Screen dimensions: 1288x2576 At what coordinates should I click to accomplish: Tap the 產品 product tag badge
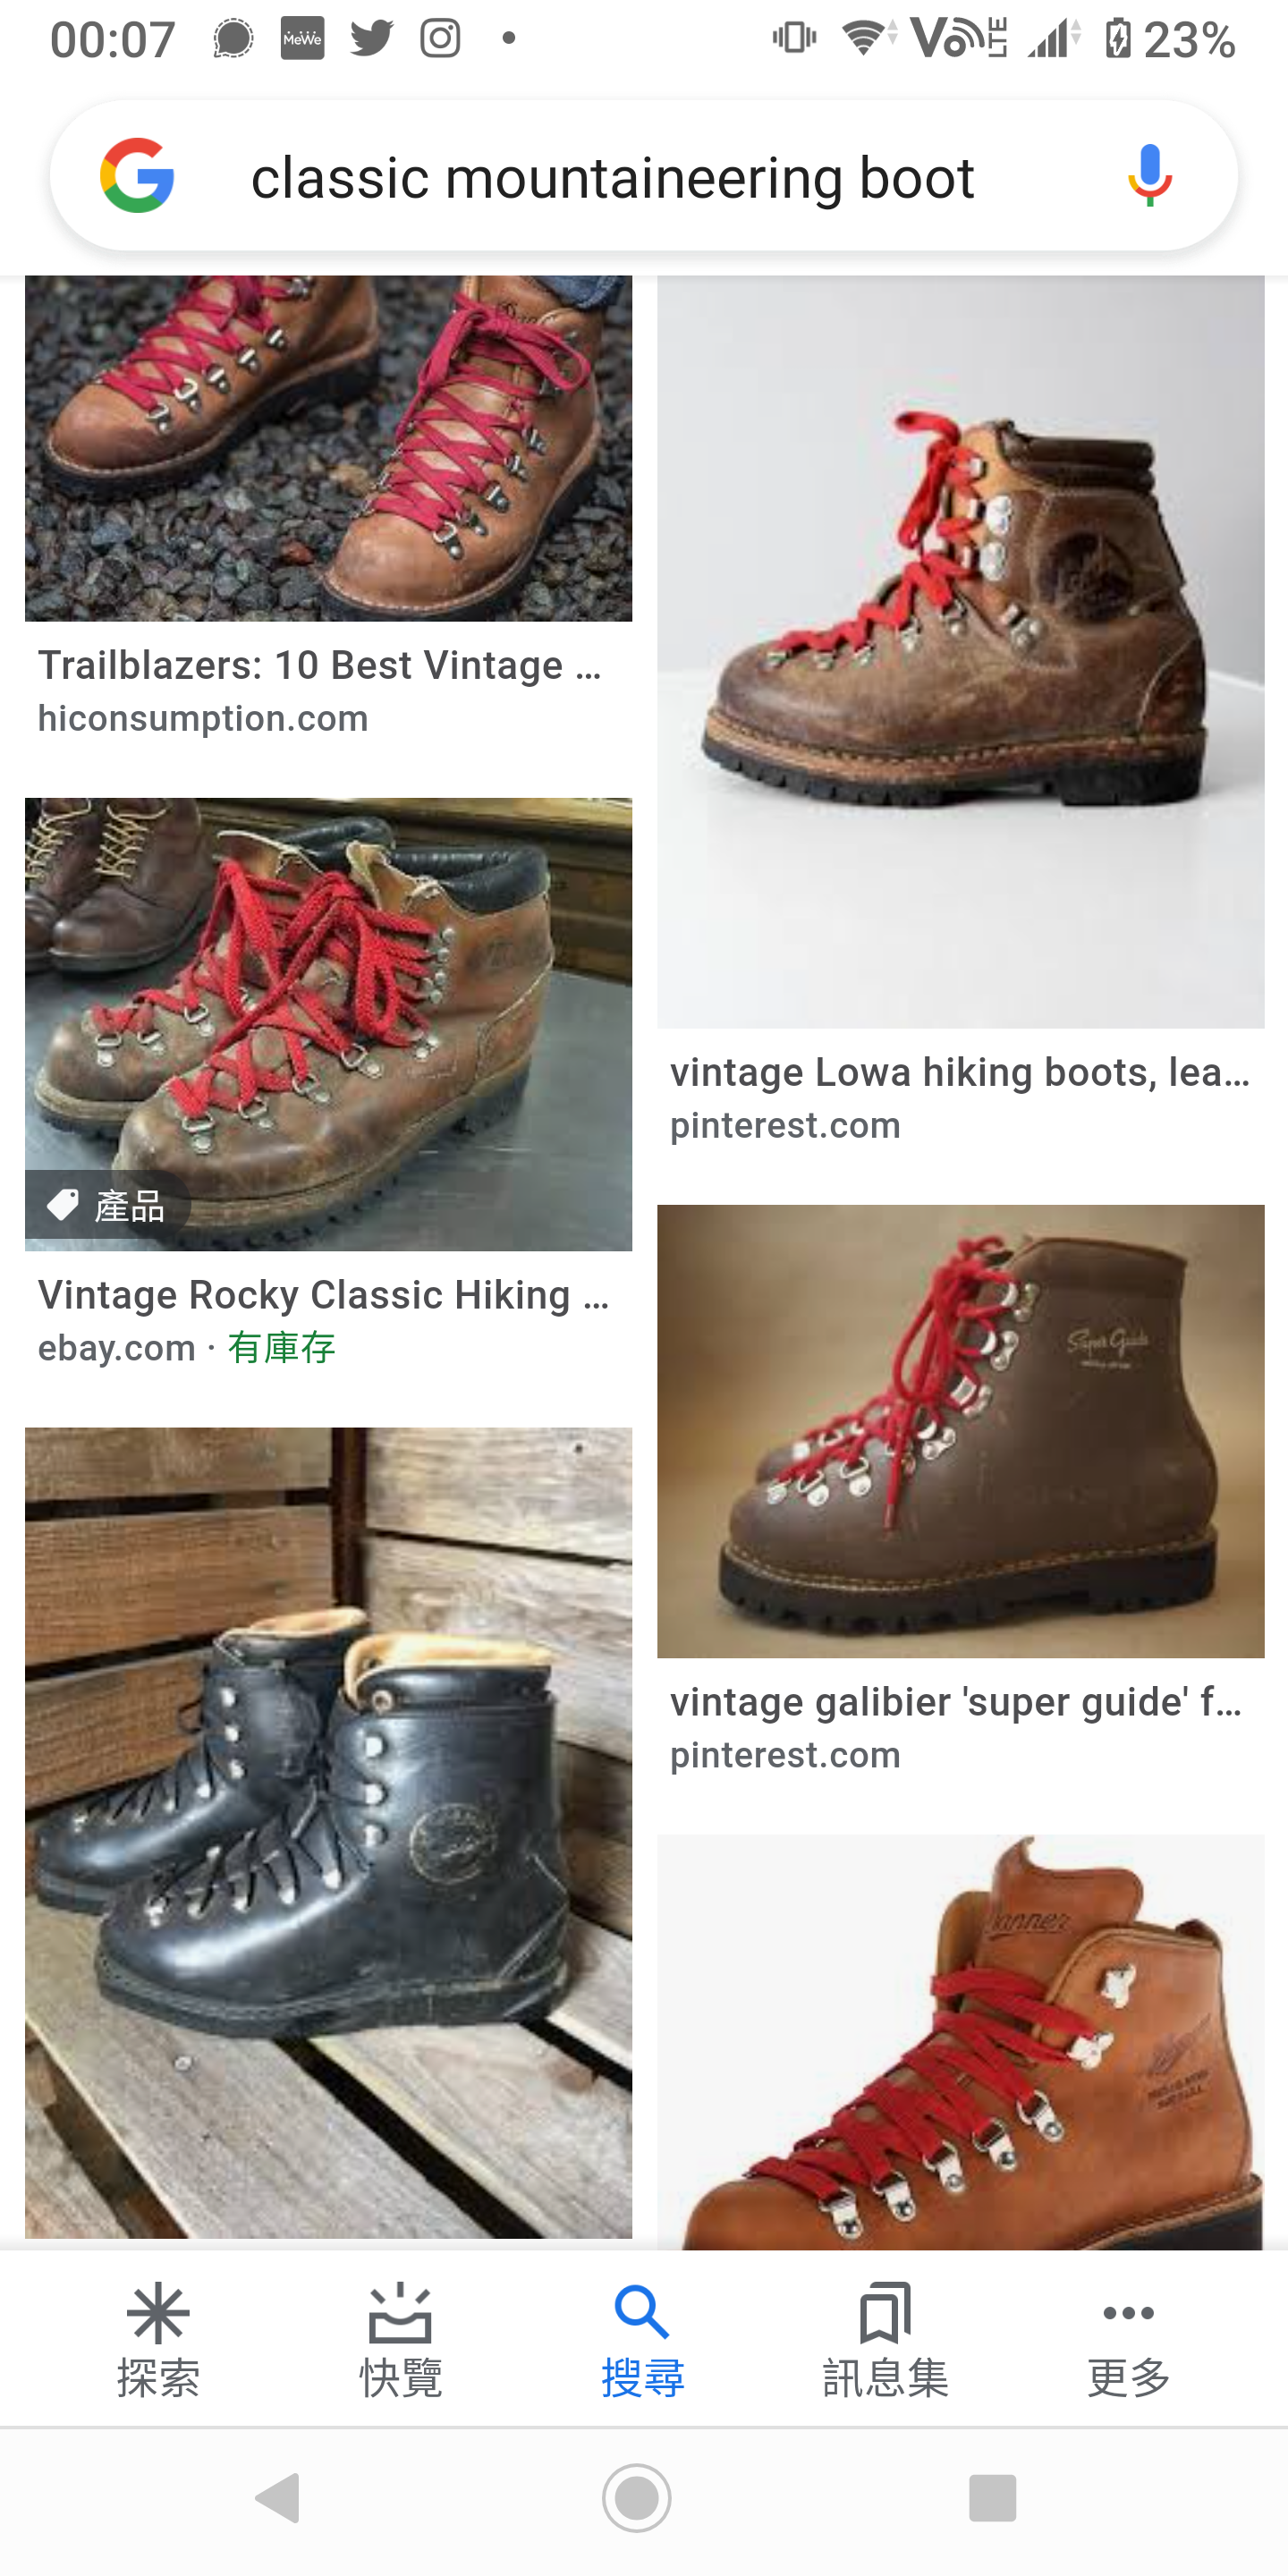click(108, 1207)
